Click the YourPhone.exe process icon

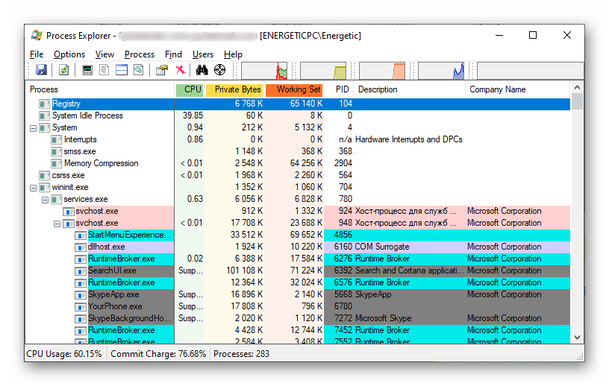pyautogui.click(x=81, y=307)
